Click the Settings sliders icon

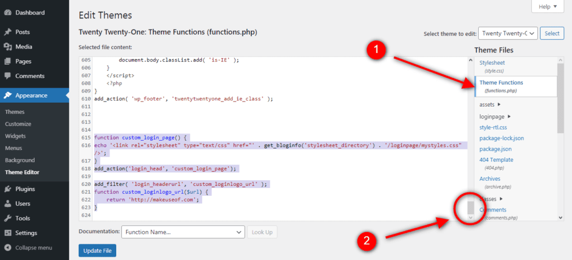tap(8, 233)
